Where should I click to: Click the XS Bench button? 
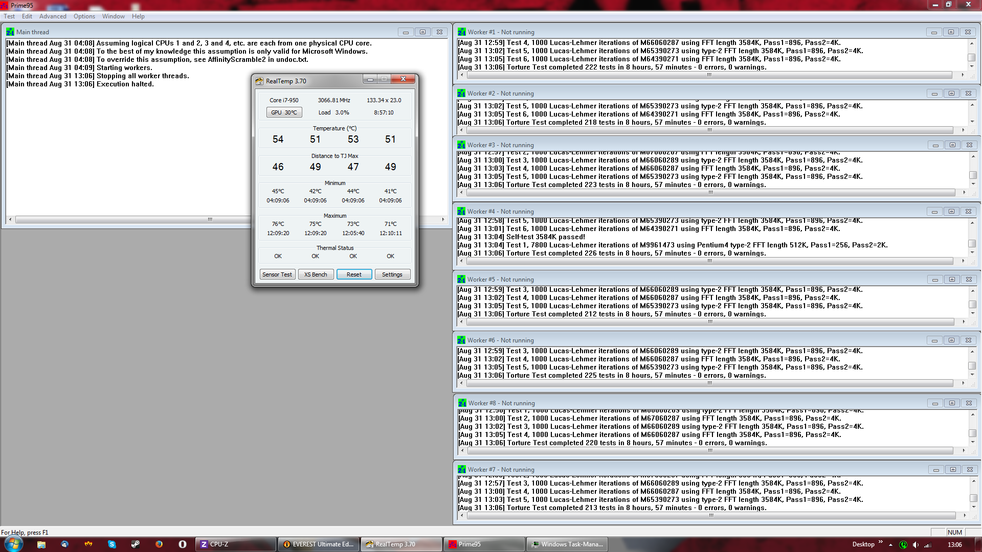coord(316,274)
